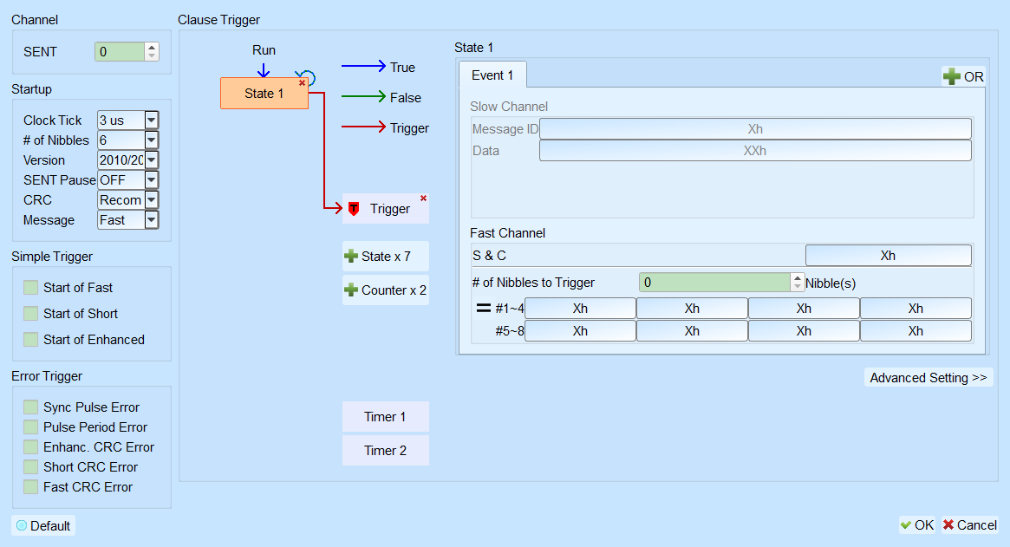Switch to the Event 1 tab
This screenshot has height=547, width=1010.
pos(492,75)
